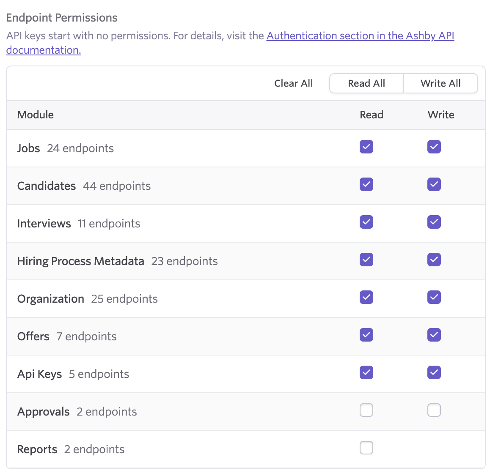Toggle Interviews Write permission off
This screenshot has height=476, width=490.
434,222
